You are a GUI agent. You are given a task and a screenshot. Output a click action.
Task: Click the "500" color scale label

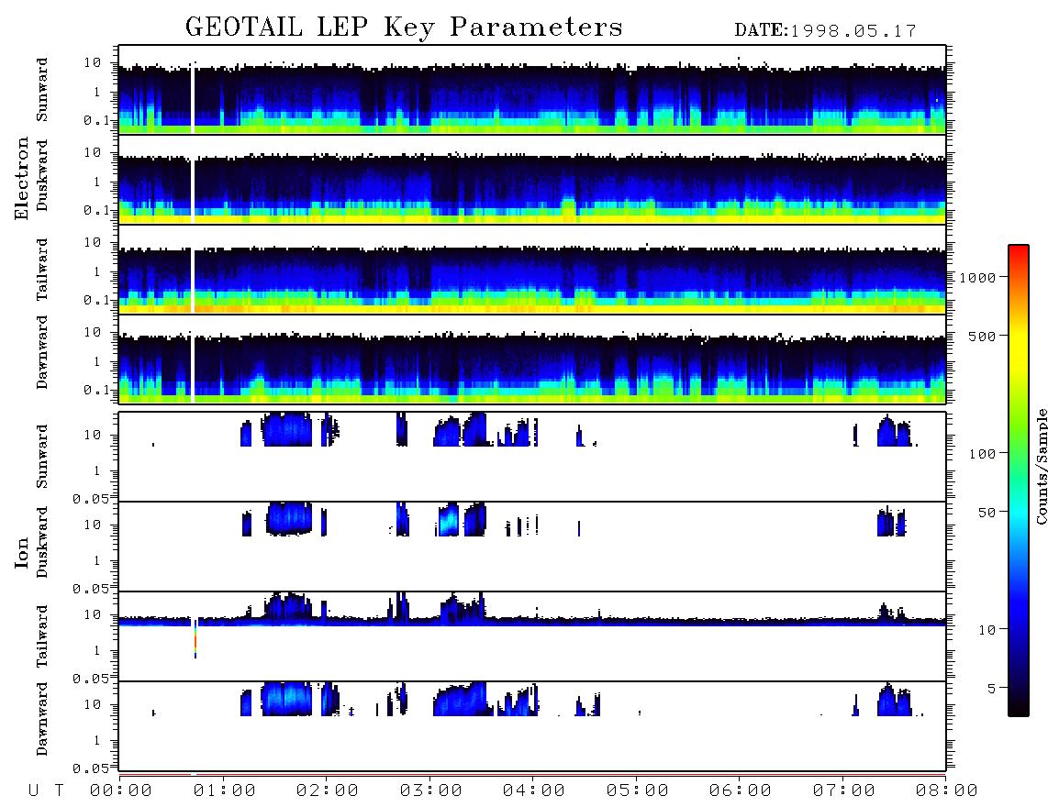click(x=982, y=336)
